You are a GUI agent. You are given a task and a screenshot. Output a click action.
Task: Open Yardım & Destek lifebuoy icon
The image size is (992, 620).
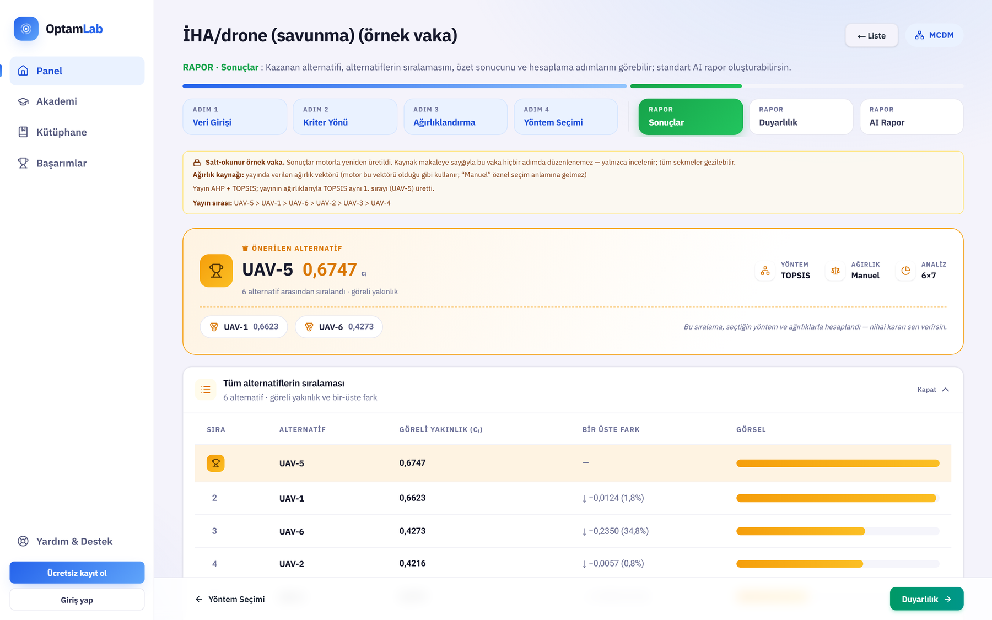pos(23,541)
